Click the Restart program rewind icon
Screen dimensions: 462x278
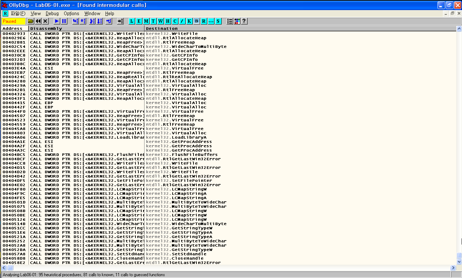point(38,21)
